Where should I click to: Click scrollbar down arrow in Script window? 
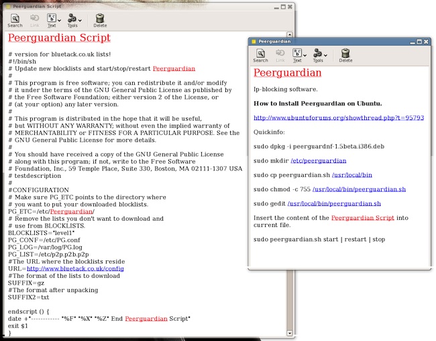290,333
